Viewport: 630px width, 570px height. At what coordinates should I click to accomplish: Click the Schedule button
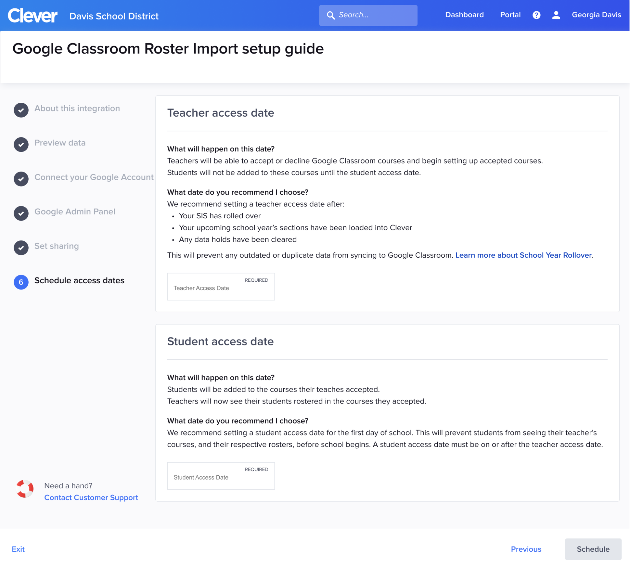click(593, 549)
